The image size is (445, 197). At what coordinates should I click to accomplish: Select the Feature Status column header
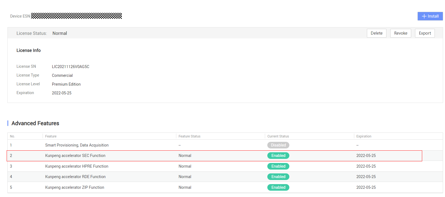189,136
